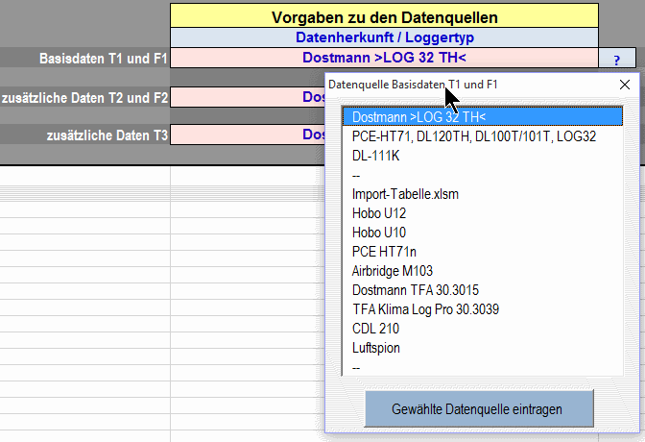
Task: Close the Datenquelle Basisdaten dialog
Action: pyautogui.click(x=625, y=85)
